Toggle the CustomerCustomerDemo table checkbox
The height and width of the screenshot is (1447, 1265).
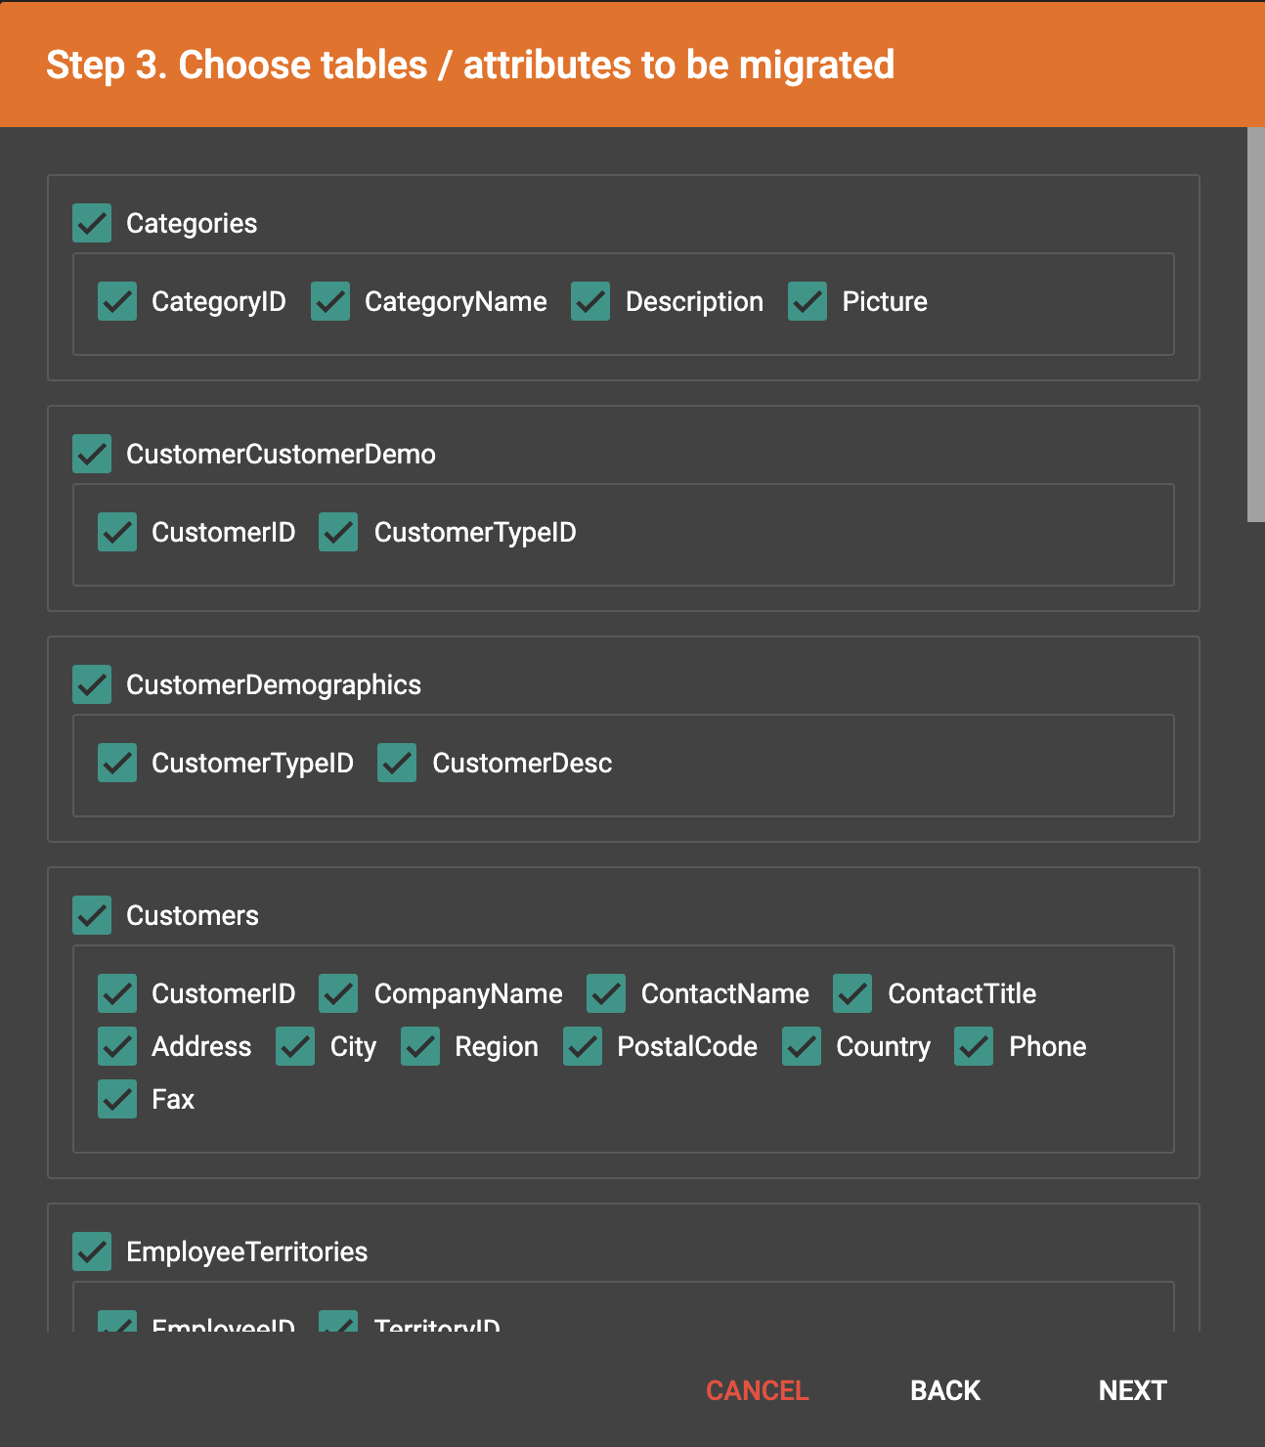tap(92, 454)
